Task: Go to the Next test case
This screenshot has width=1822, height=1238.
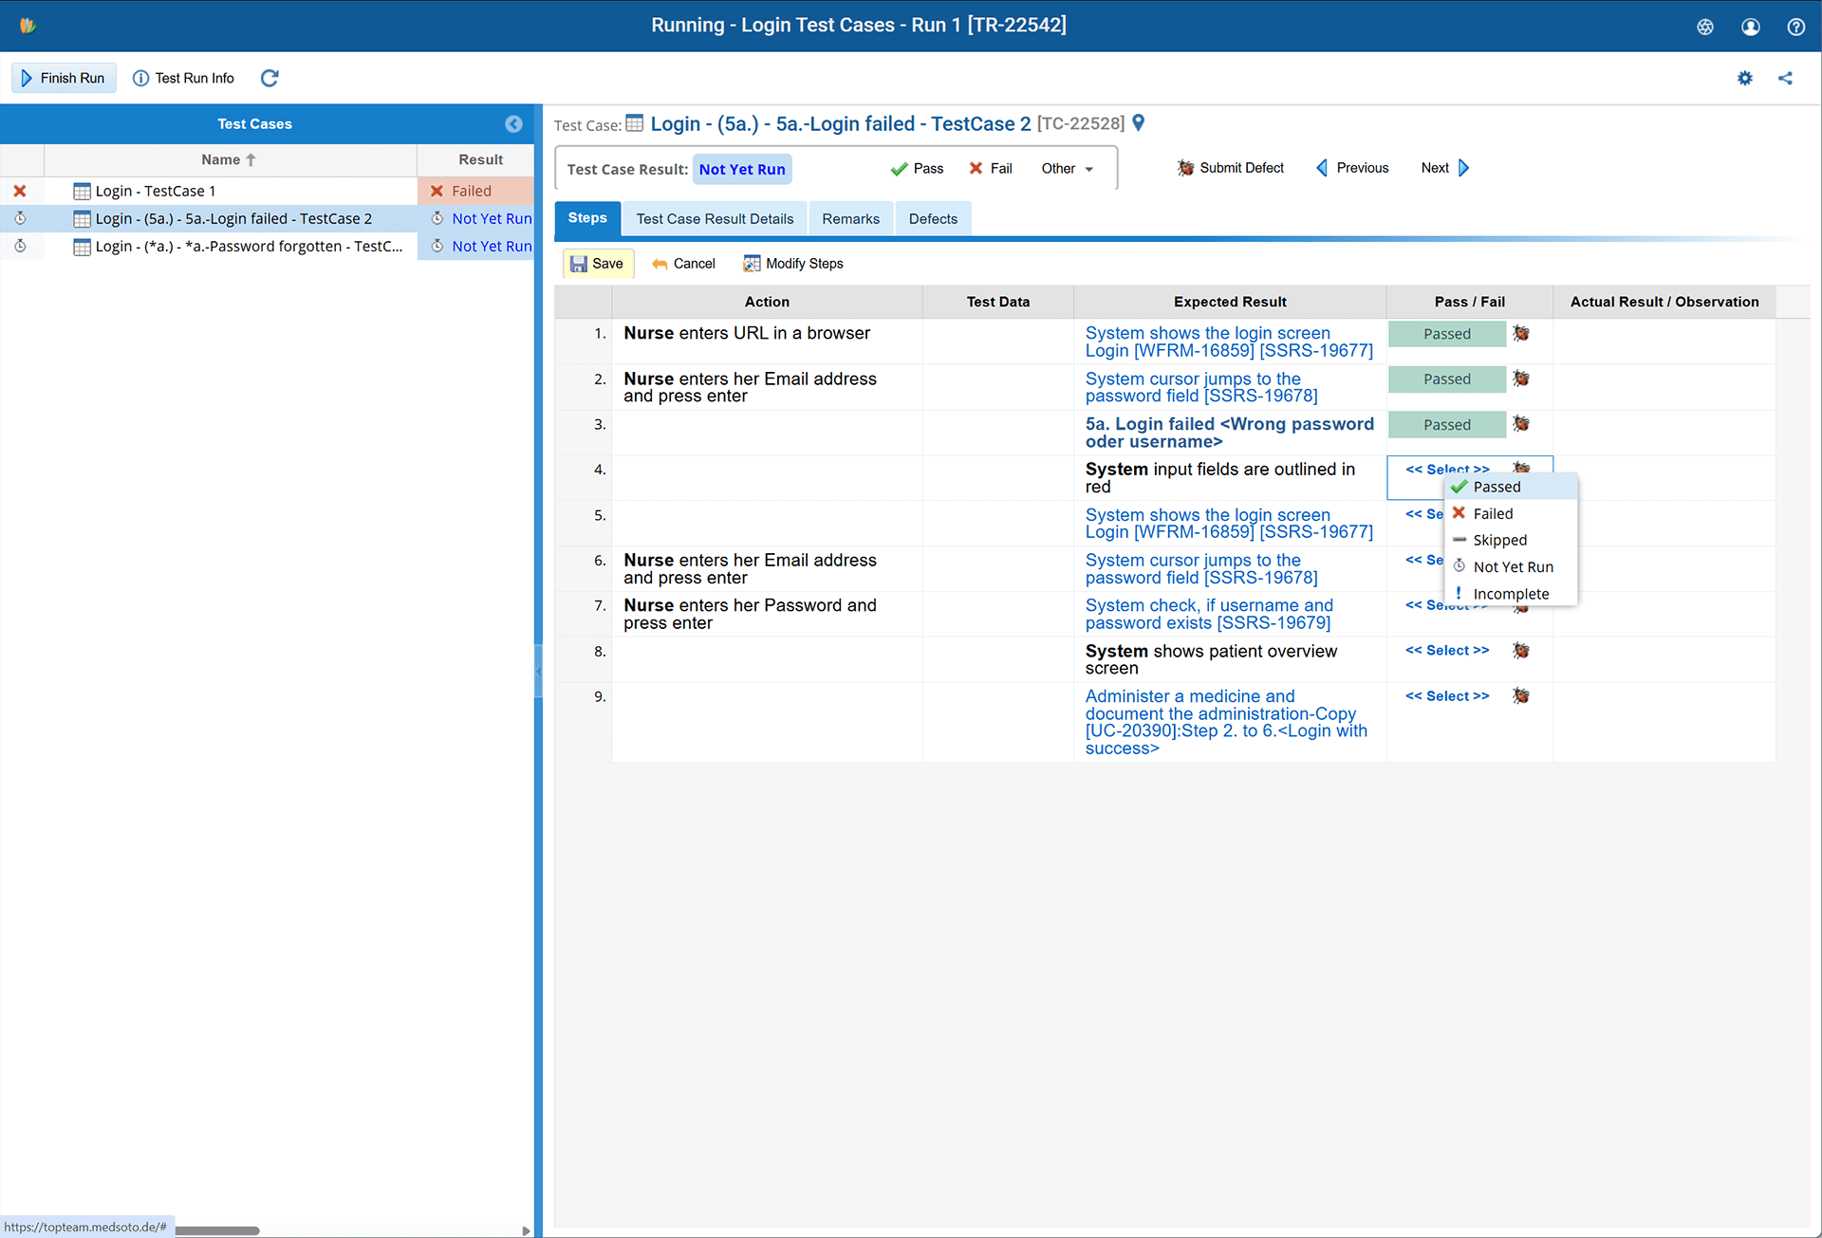Action: tap(1444, 168)
